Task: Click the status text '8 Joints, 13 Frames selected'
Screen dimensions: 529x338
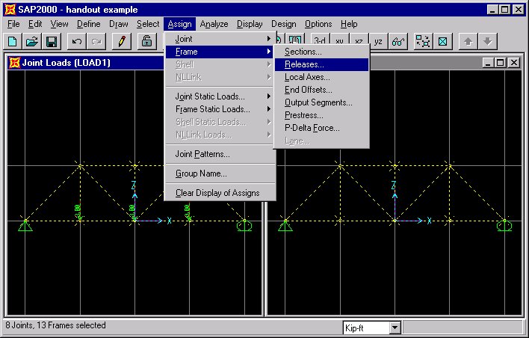Action: click(x=56, y=325)
